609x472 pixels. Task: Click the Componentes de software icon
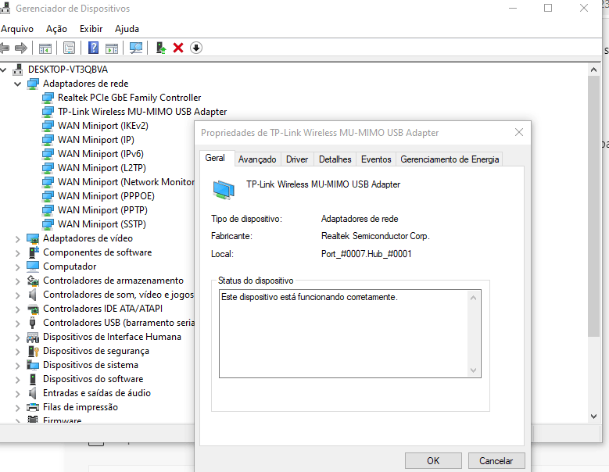tap(34, 252)
